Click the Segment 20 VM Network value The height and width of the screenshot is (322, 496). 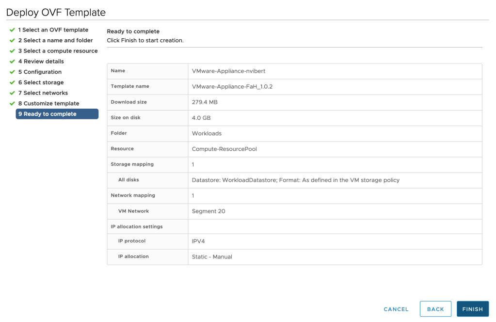[208, 211]
